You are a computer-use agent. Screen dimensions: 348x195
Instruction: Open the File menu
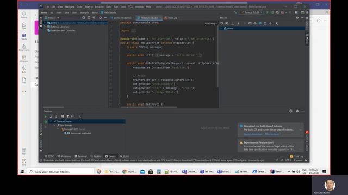pyautogui.click(x=47, y=7)
